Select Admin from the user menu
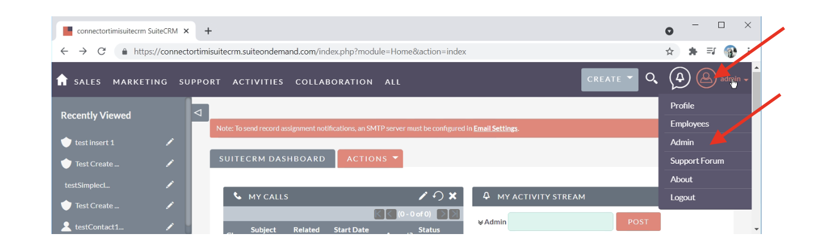Viewport: 813px width, 251px height. (682, 142)
